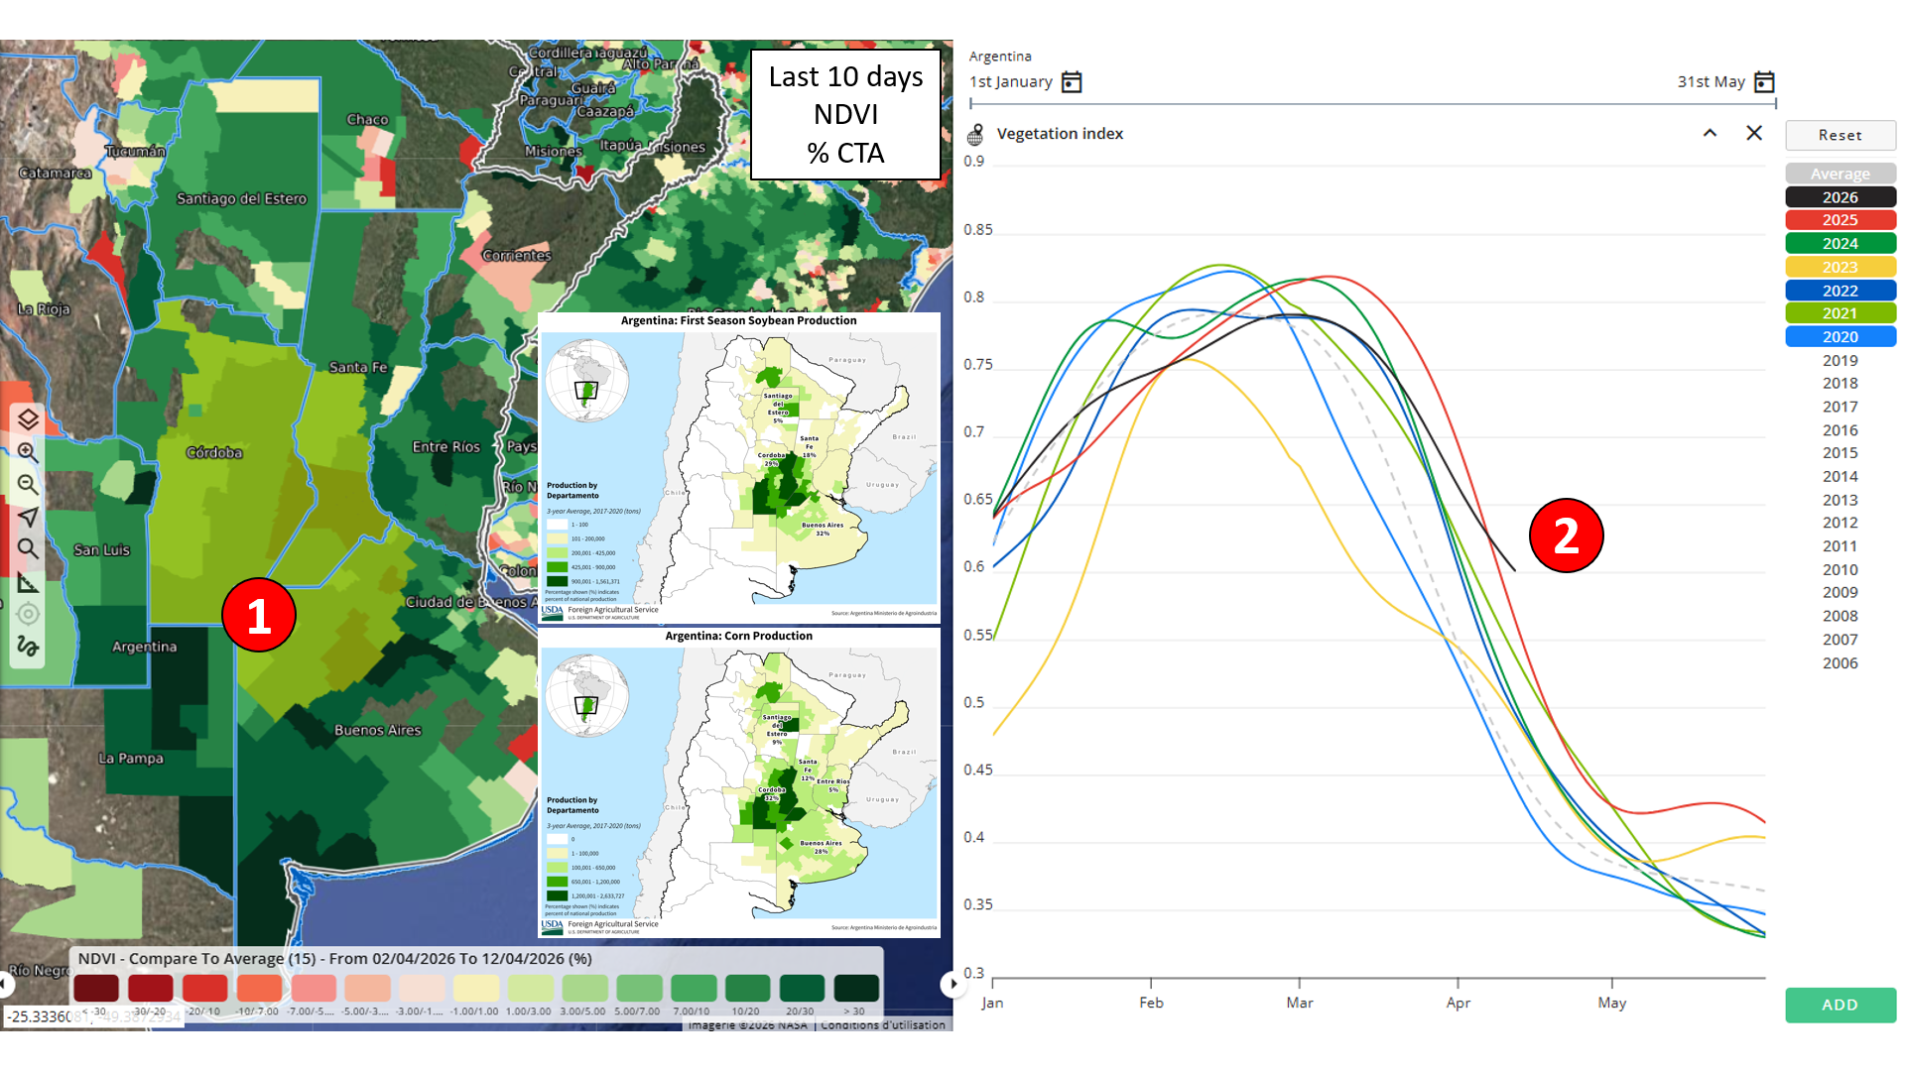Open the map layers tool
This screenshot has height=1071, width=1905.
click(28, 419)
